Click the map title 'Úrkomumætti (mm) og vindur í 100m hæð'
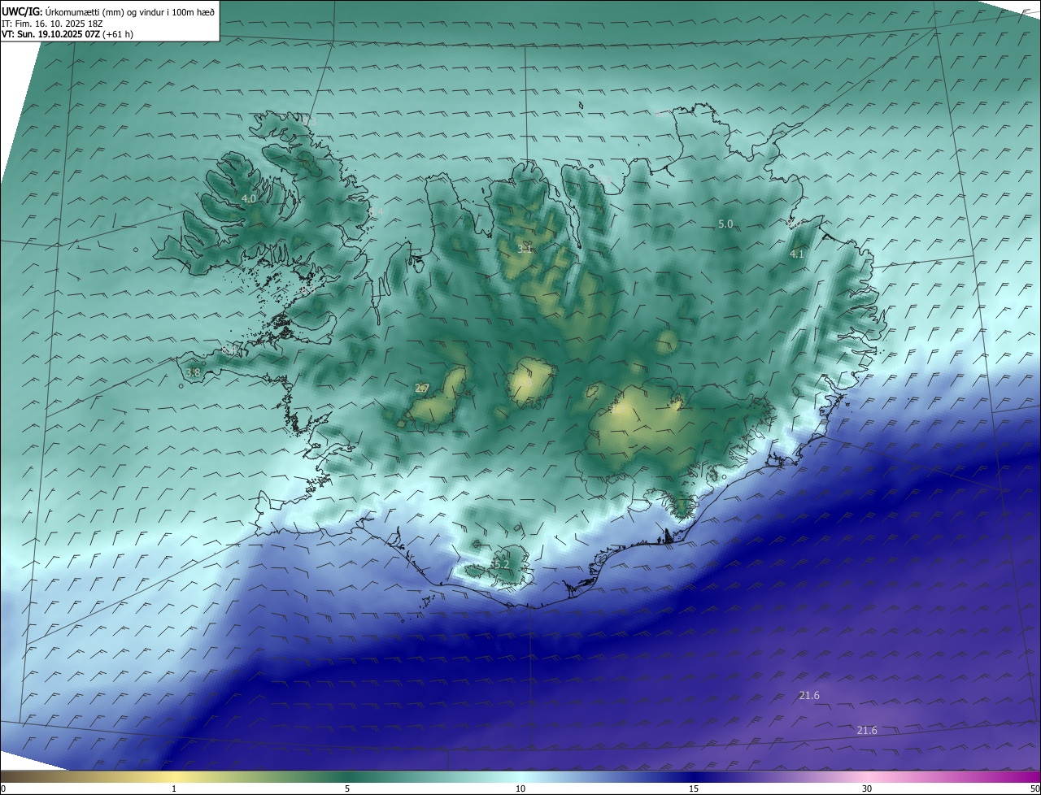The height and width of the screenshot is (795, 1041). tap(129, 12)
